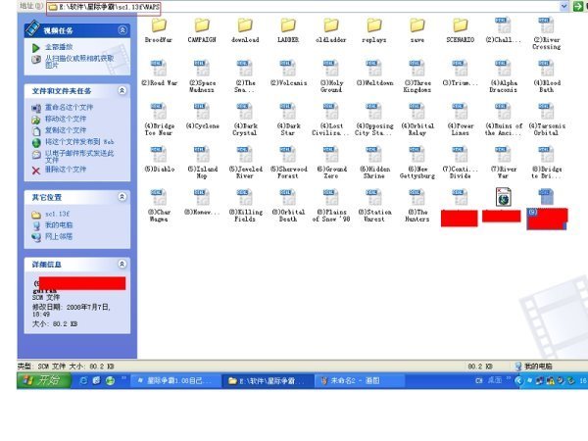588x441 pixels.
Task: Click the green Go arrow button
Action: [577, 6]
